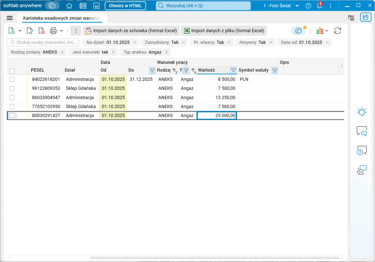Click filter icon on Do column

click(x=152, y=70)
